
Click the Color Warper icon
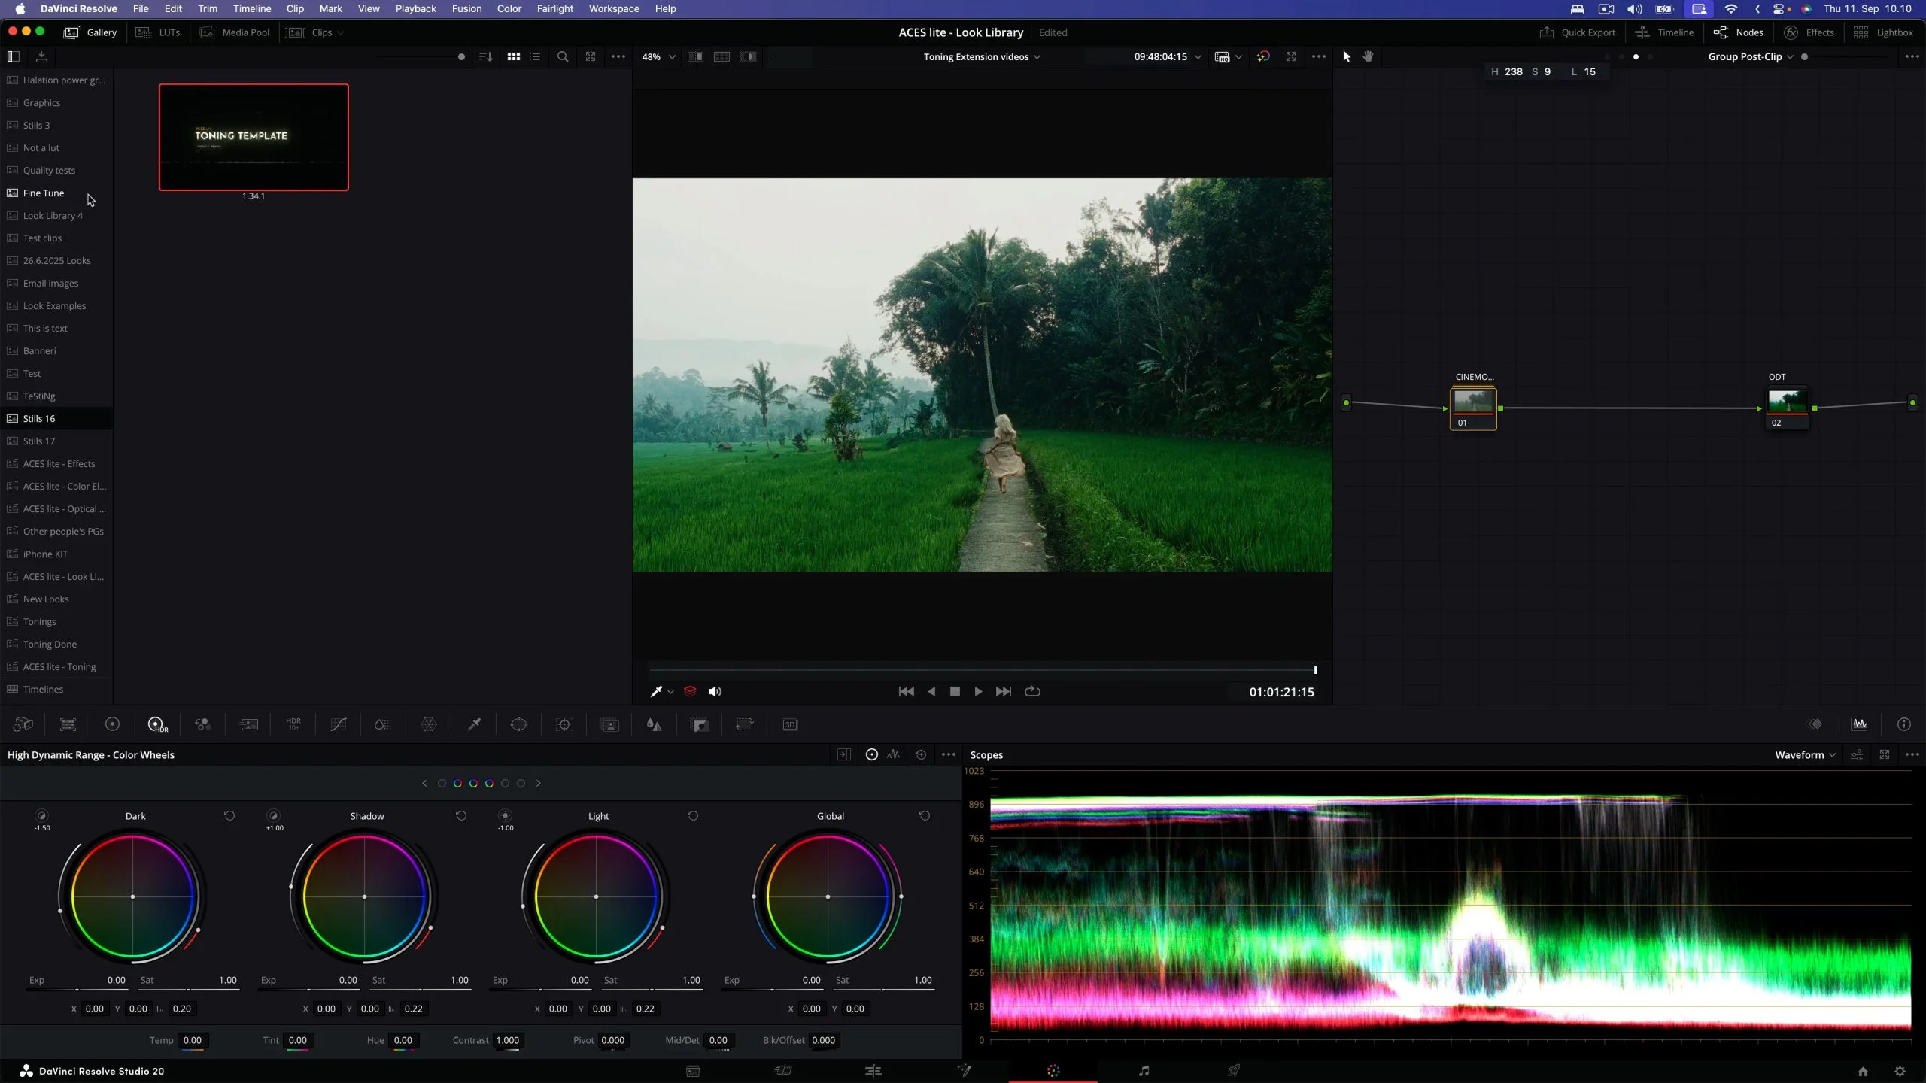(429, 724)
